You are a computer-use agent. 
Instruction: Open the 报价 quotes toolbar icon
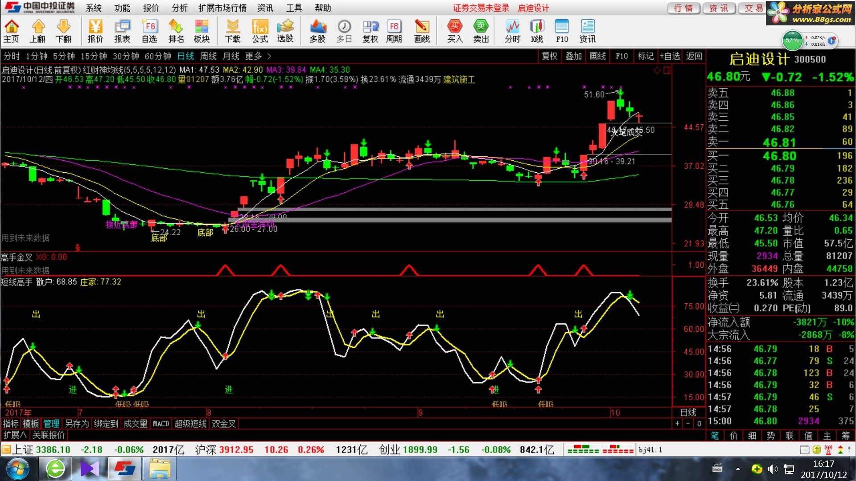coord(95,31)
